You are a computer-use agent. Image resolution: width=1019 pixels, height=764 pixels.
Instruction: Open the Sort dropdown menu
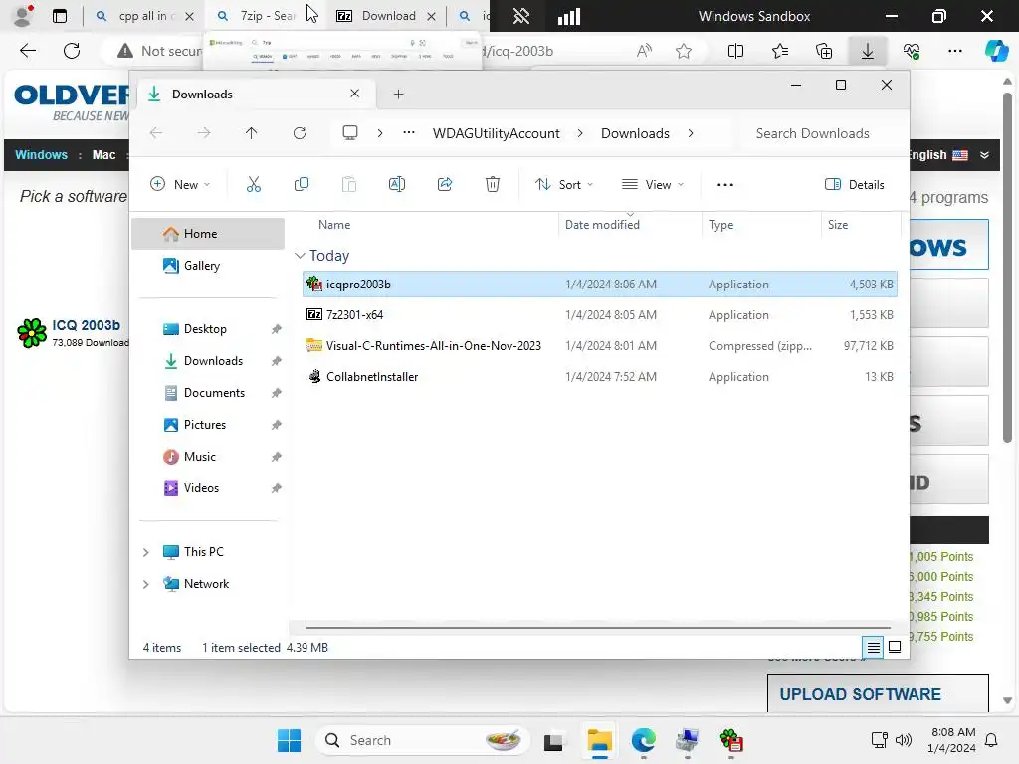(x=564, y=184)
